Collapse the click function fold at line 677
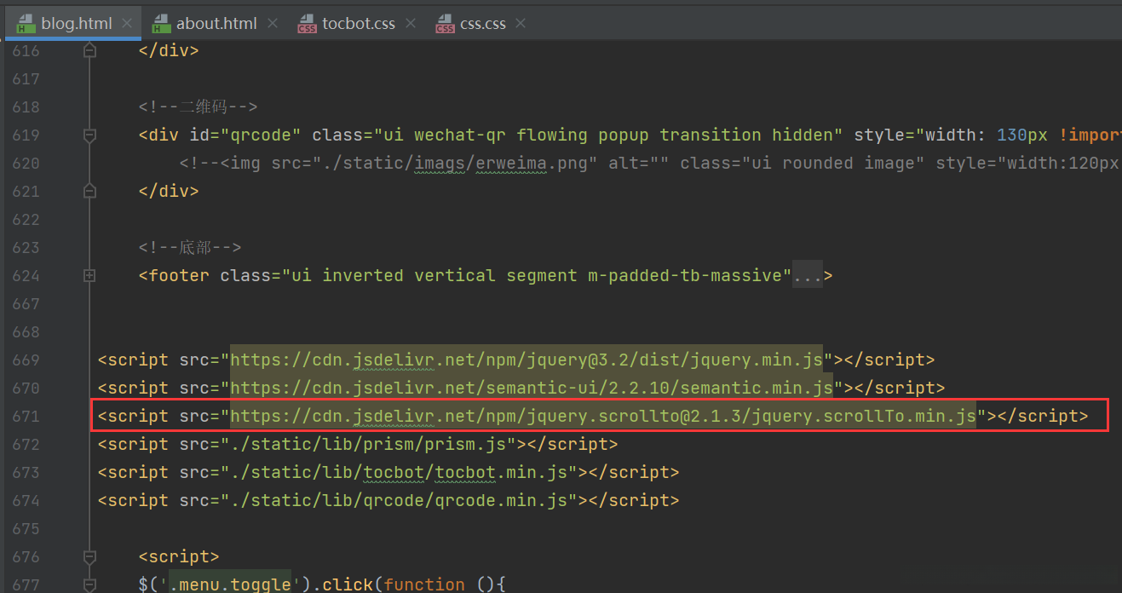1122x593 pixels. [x=89, y=584]
